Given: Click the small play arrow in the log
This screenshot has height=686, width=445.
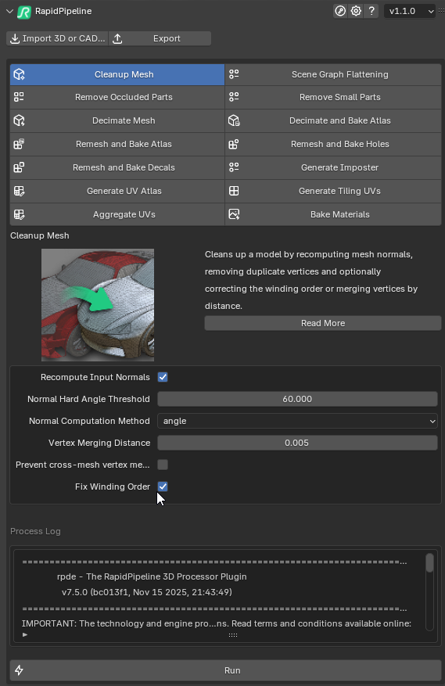Looking at the screenshot, I should tap(25, 635).
